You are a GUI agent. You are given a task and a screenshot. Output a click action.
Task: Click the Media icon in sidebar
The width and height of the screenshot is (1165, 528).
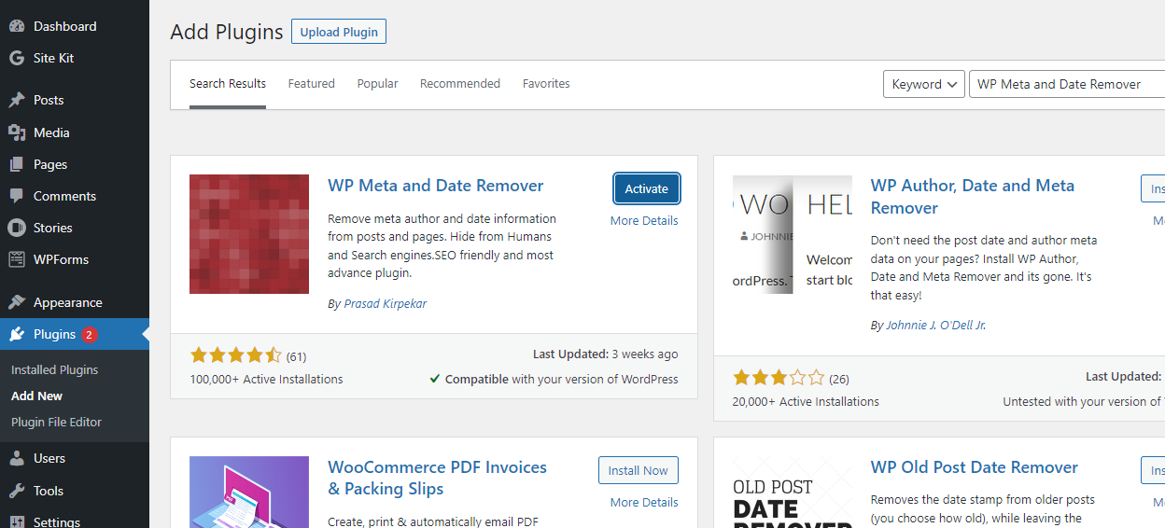(x=17, y=132)
